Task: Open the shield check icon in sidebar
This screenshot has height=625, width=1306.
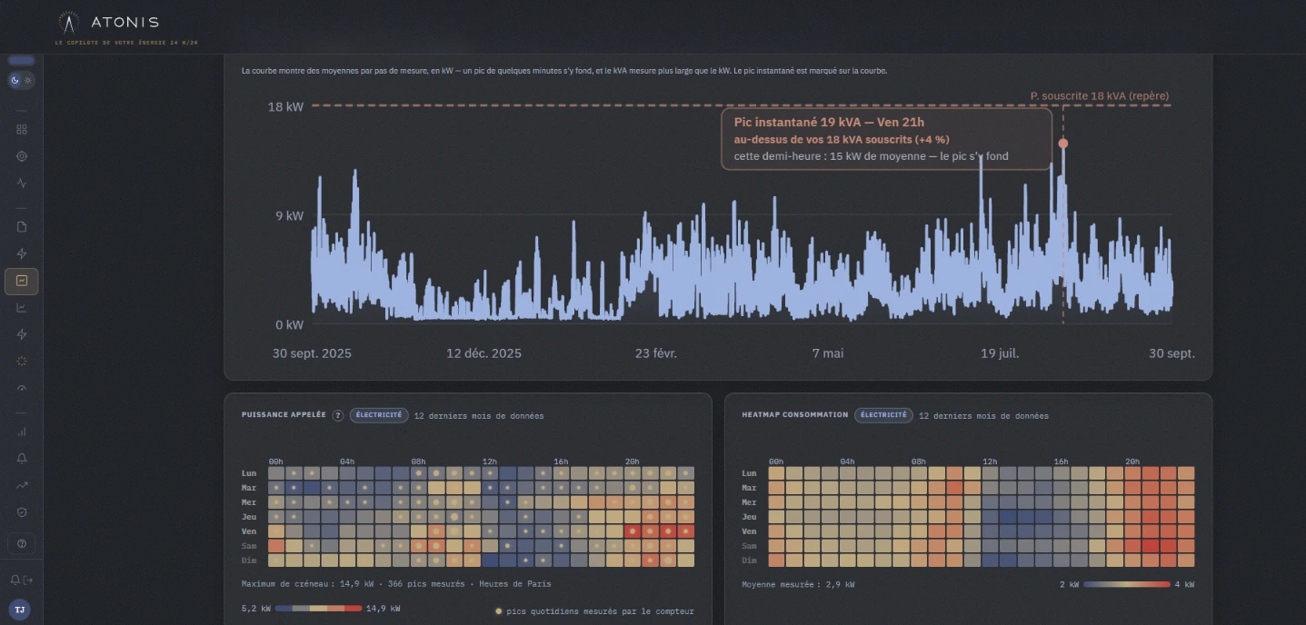Action: [x=22, y=512]
